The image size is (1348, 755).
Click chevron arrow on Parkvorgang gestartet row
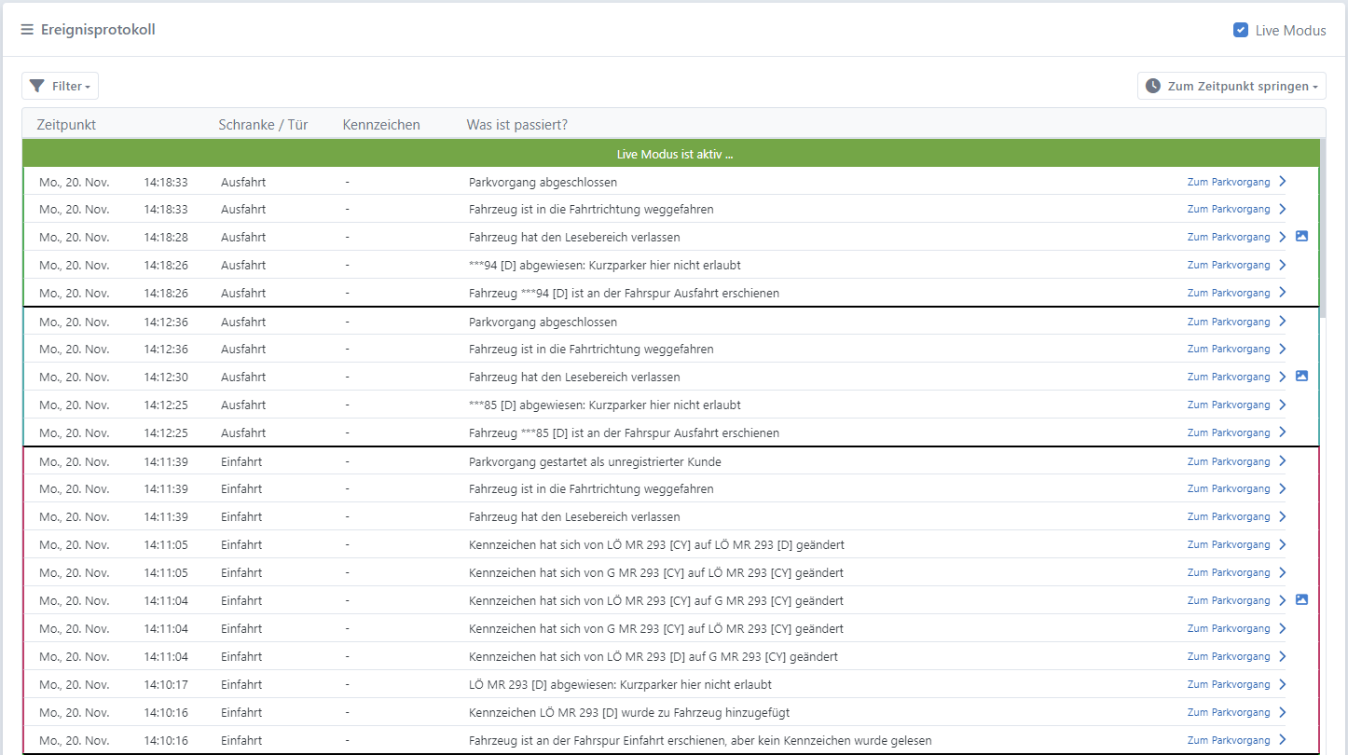click(x=1283, y=460)
